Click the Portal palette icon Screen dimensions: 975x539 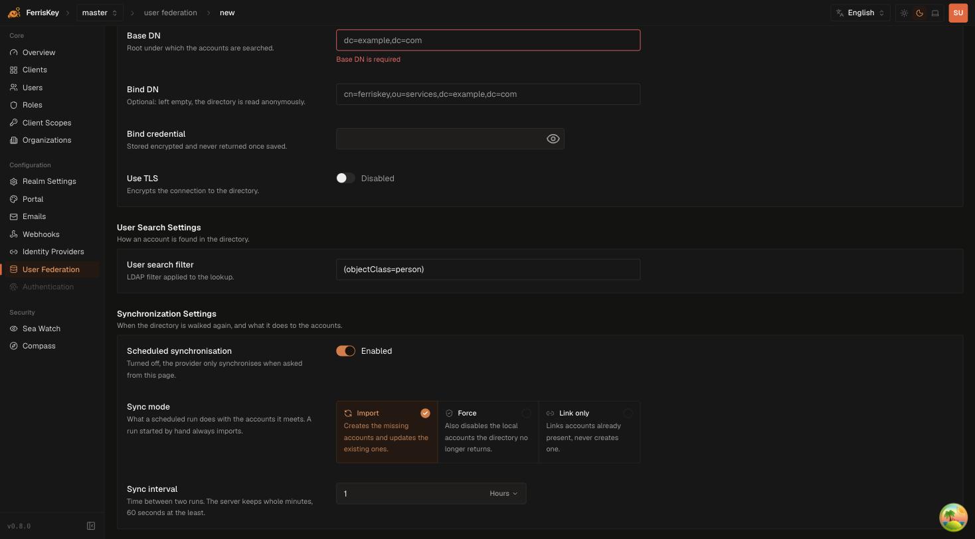[14, 199]
